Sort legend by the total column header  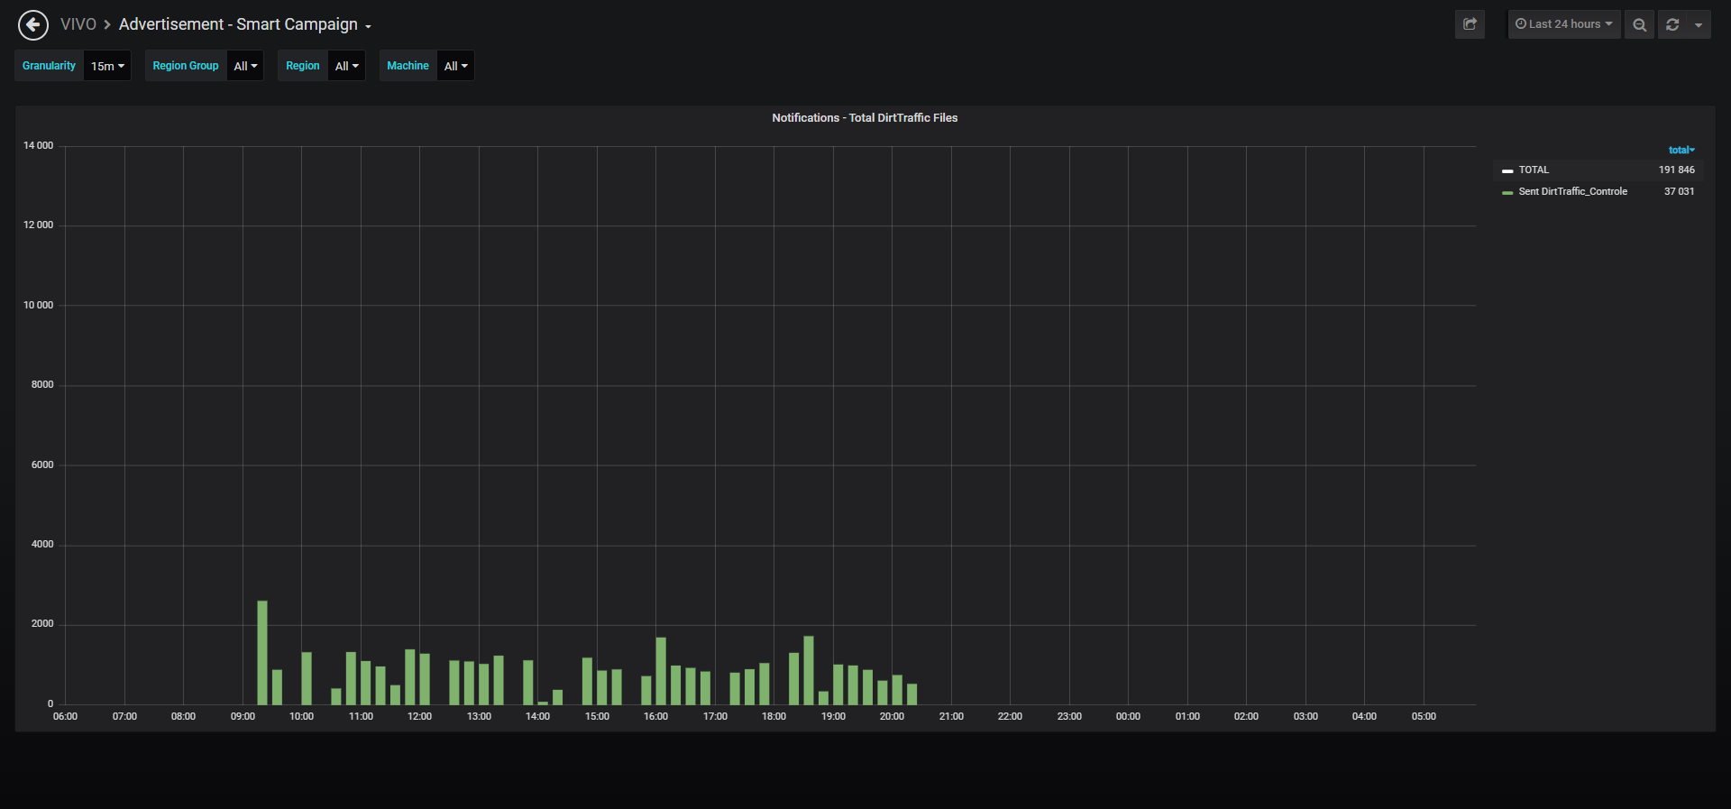point(1681,150)
